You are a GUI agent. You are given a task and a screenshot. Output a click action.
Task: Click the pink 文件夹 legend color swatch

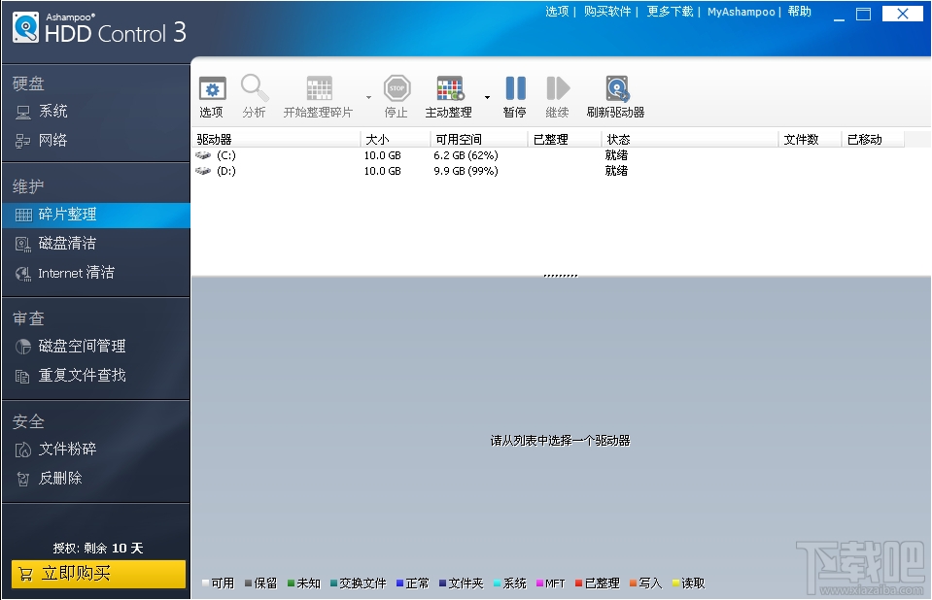tap(444, 582)
